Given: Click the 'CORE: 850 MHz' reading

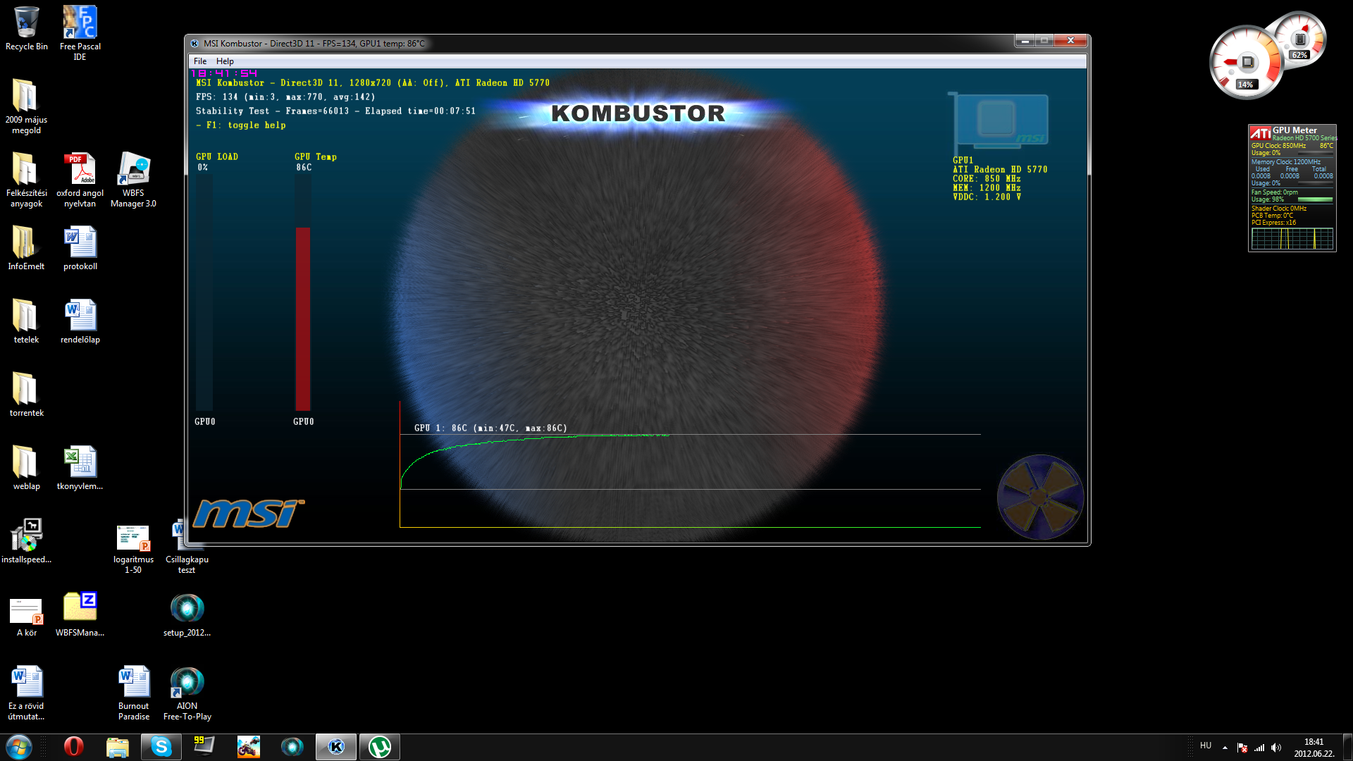Looking at the screenshot, I should 987,179.
